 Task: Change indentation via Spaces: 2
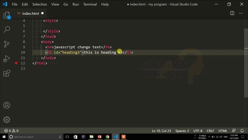point(182,131)
